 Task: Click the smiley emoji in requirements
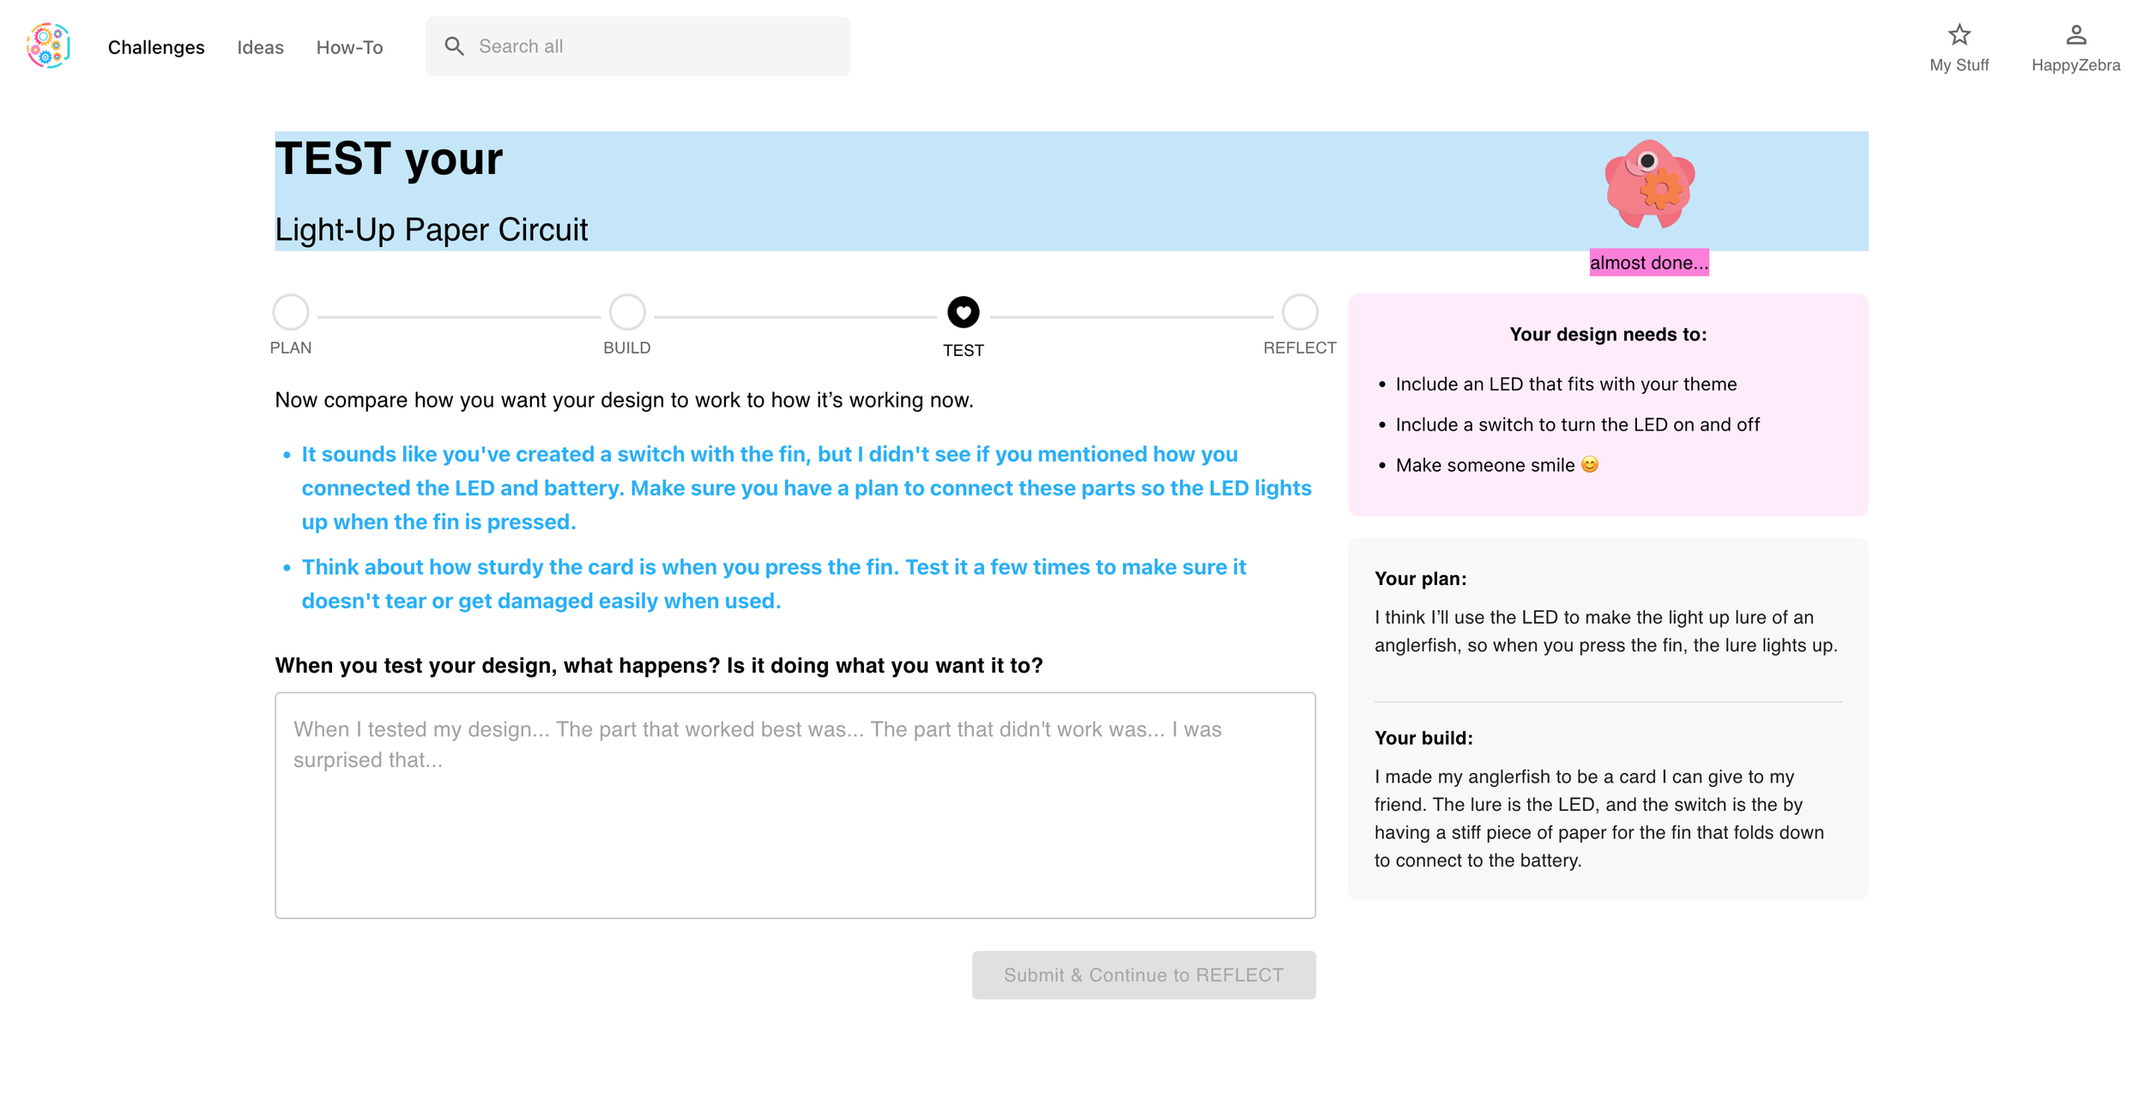pos(1590,464)
